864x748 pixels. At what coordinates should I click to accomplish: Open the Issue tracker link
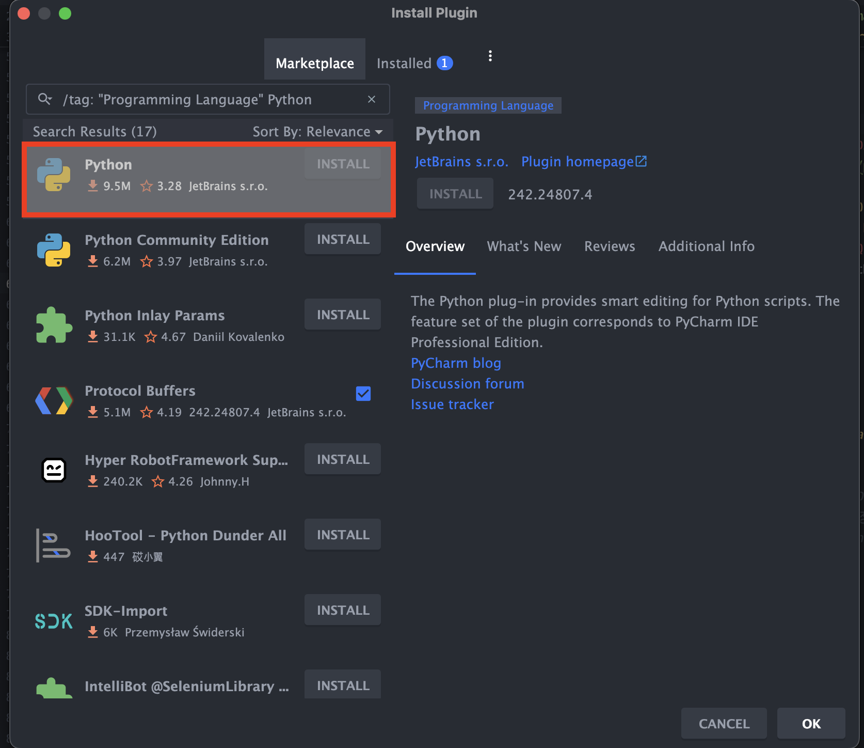tap(452, 404)
